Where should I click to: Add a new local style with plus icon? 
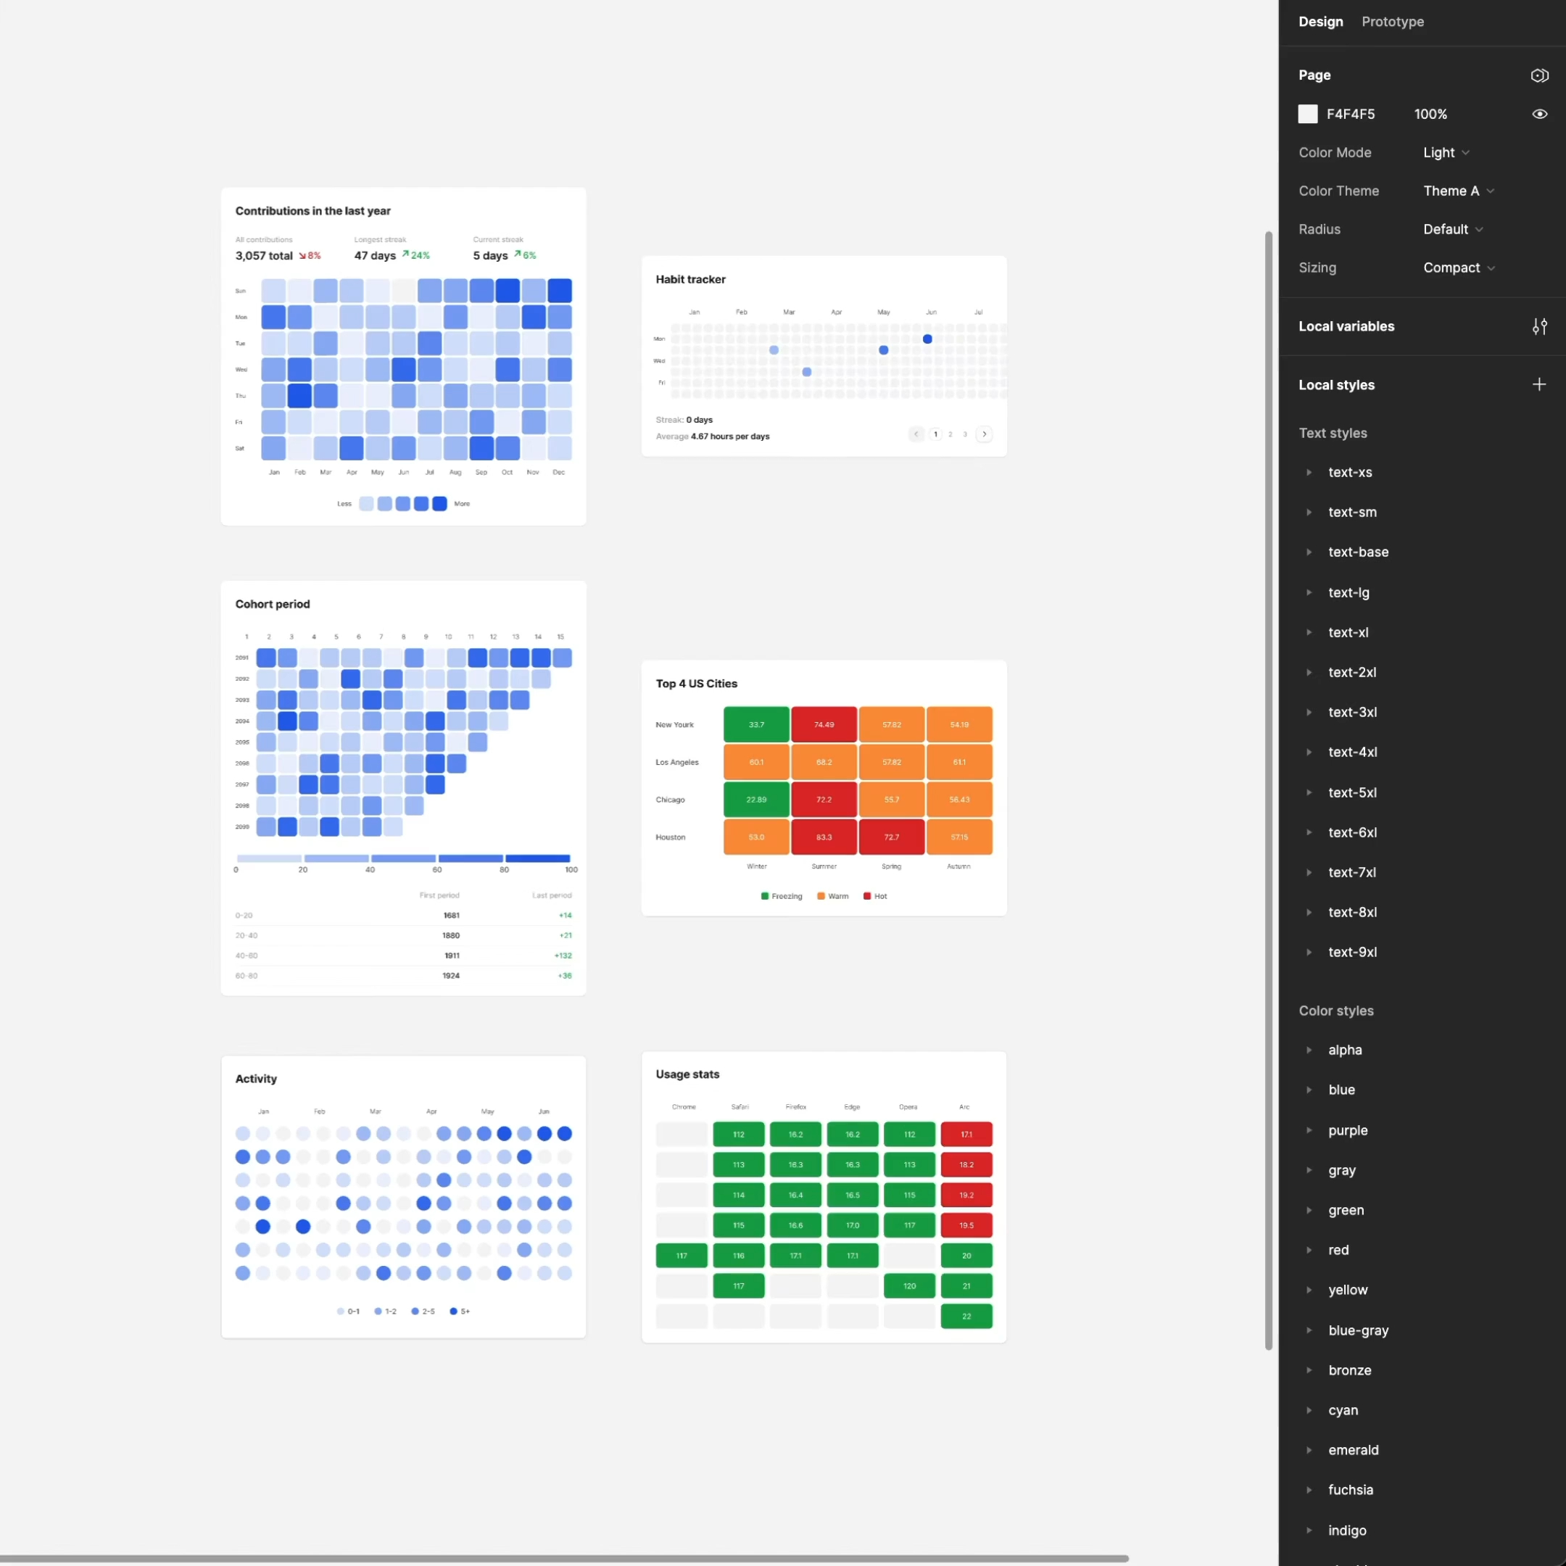coord(1539,384)
